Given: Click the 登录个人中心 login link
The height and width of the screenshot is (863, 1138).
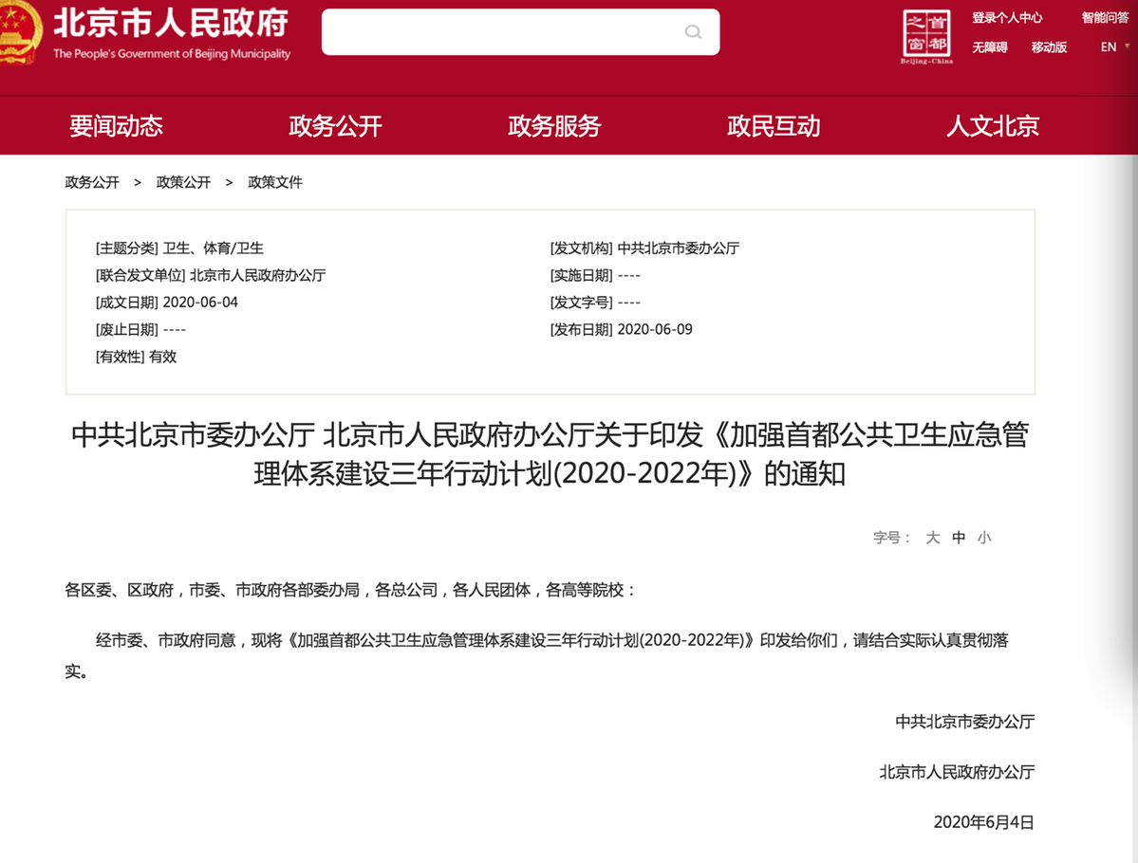Looking at the screenshot, I should click(1007, 18).
